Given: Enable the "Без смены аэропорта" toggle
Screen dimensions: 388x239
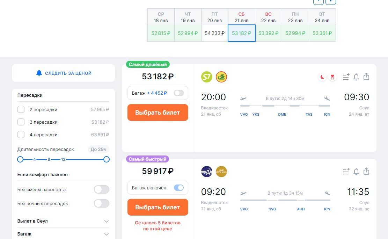Looking at the screenshot, I should pos(101,190).
